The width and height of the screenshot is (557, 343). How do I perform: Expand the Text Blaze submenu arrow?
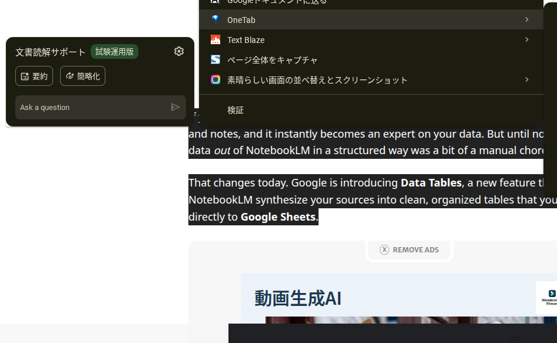(x=526, y=39)
